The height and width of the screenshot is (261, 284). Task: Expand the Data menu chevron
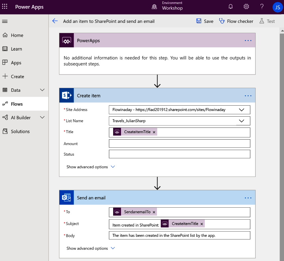[42, 90]
